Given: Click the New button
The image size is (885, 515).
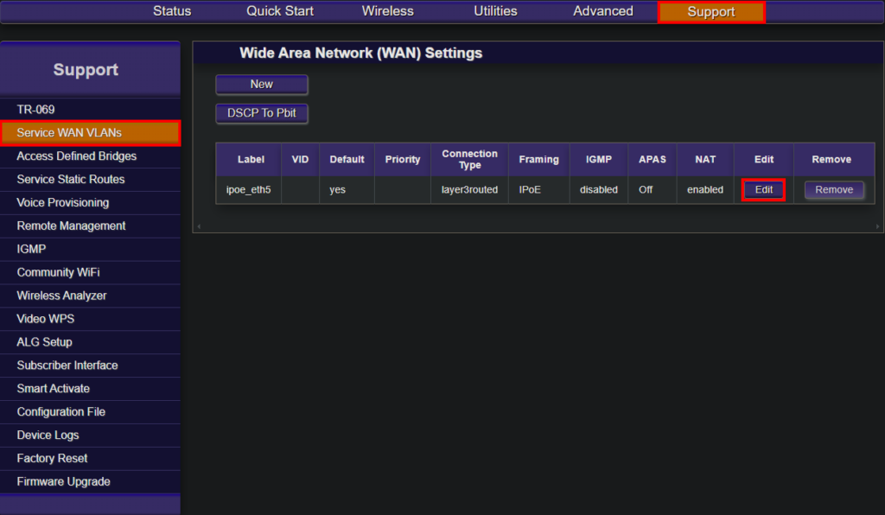Looking at the screenshot, I should tap(261, 85).
